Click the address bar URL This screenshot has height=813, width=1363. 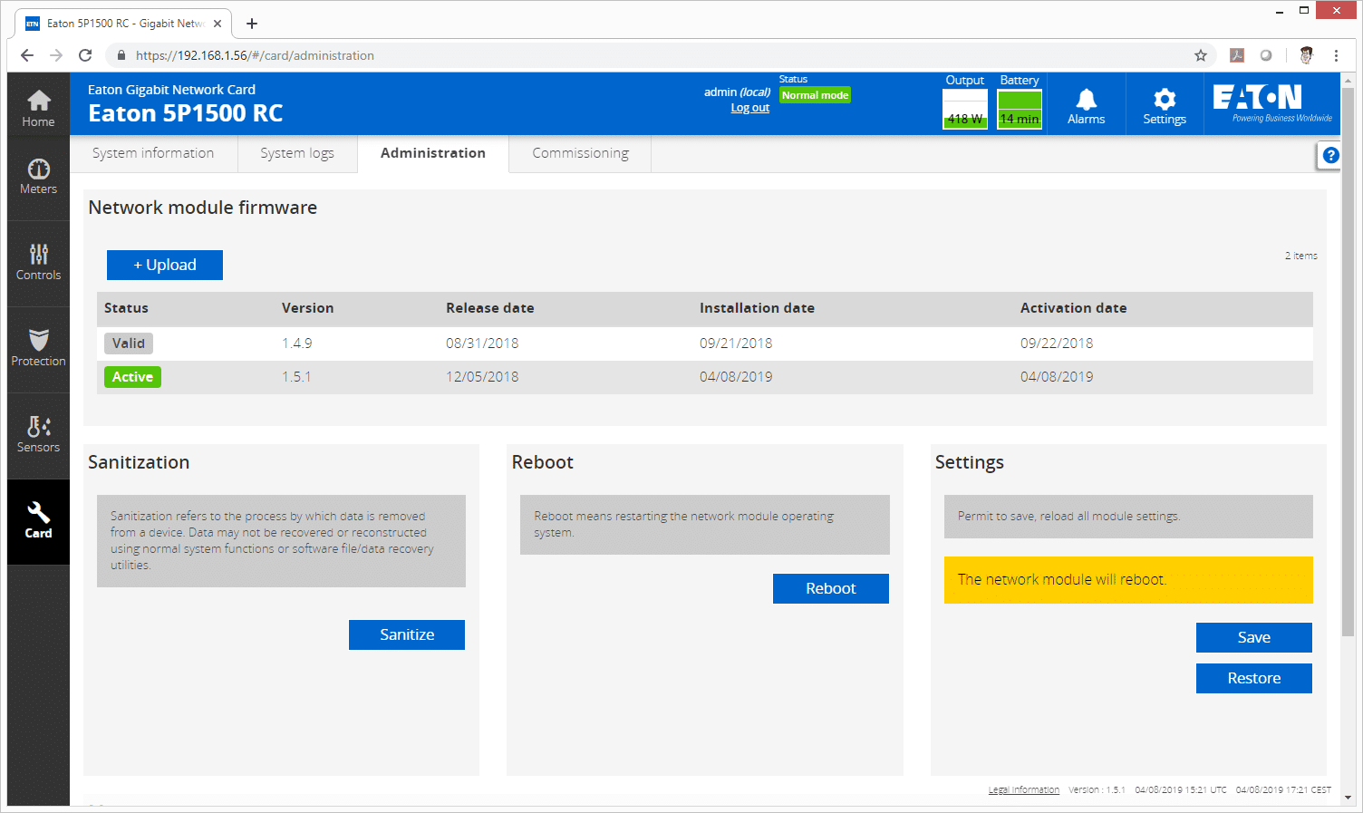tap(255, 55)
